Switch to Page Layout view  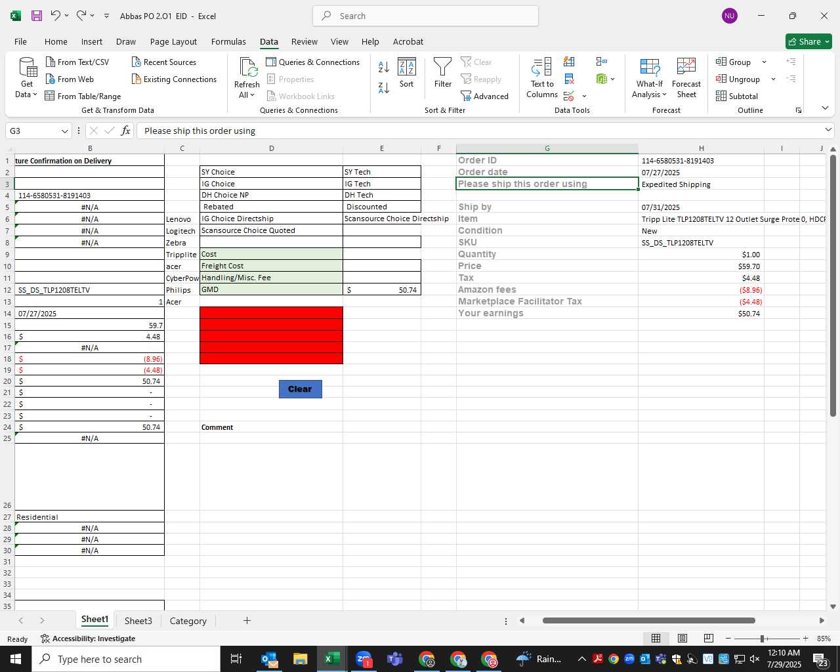coord(682,639)
